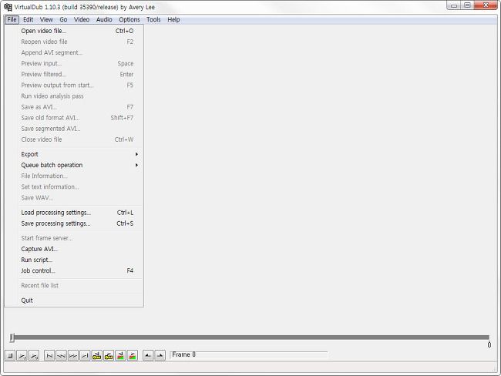Image resolution: width=501 pixels, height=376 pixels.
Task: Click the Stop playback button
Action: click(x=10, y=355)
